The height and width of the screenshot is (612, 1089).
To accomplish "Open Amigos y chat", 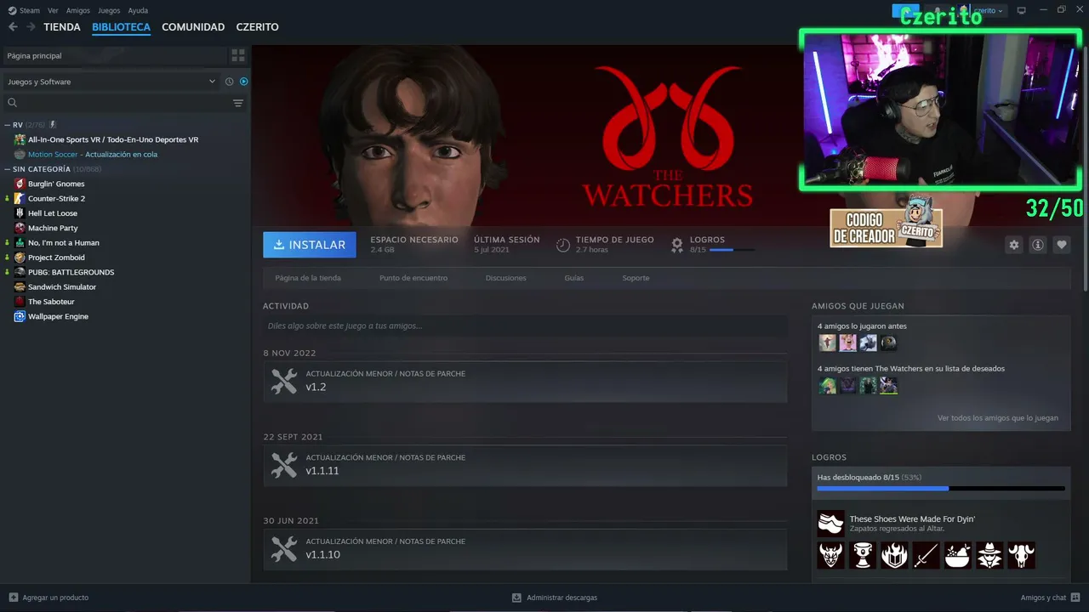I will pyautogui.click(x=1051, y=598).
